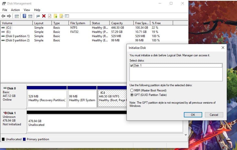Click the black Unallocated legend swatch
Image resolution: width=237 pixels, height=150 pixels.
[x=3, y=139]
